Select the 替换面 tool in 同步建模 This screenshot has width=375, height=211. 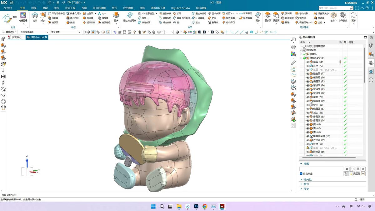[268, 17]
